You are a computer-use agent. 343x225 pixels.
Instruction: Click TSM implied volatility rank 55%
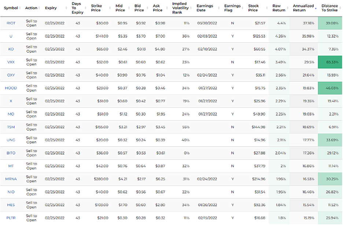[186, 127]
